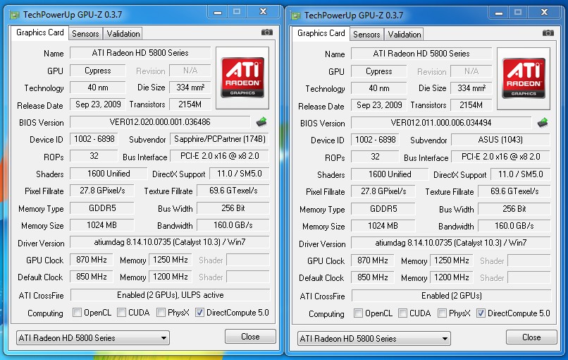Minimize the left GPU-Z window
The width and height of the screenshot is (568, 360).
[x=218, y=12]
